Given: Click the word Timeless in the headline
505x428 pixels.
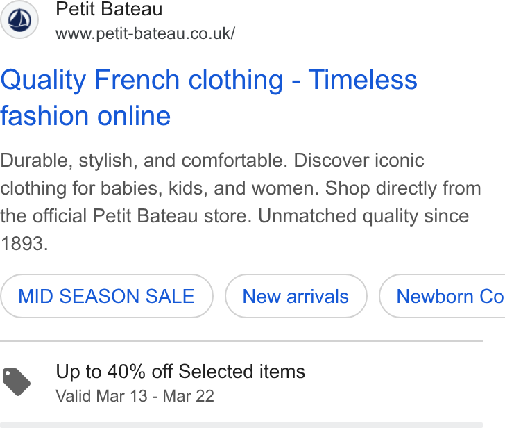Looking at the screenshot, I should coord(363,80).
